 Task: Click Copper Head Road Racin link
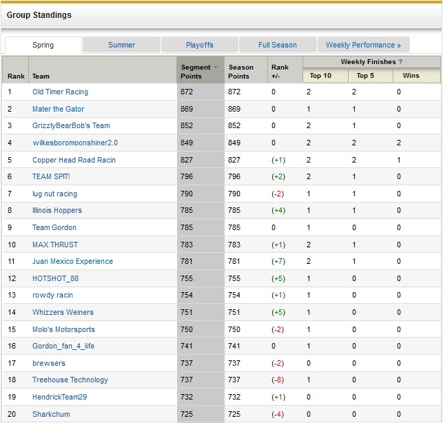74,160
